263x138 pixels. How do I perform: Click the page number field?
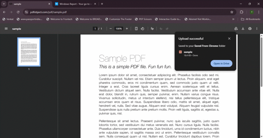[95, 29]
